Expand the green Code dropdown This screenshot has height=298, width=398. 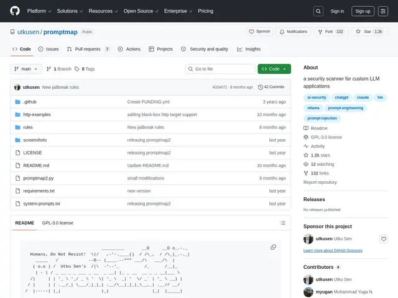274,69
